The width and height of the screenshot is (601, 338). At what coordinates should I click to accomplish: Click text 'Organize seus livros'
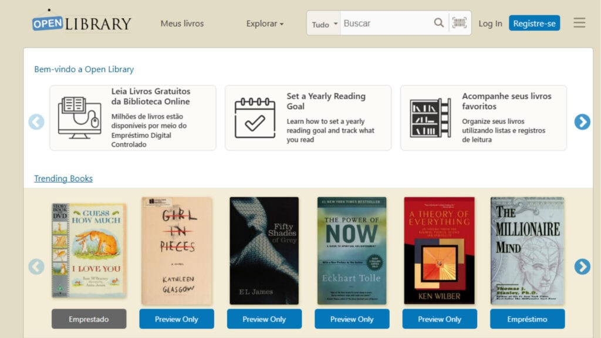pos(493,121)
